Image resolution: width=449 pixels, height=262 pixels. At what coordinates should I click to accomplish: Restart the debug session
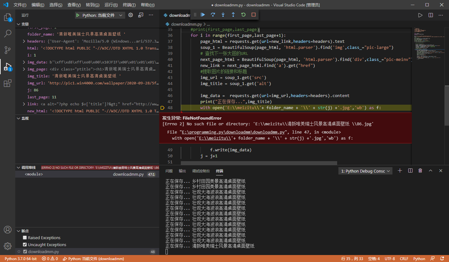pos(243,15)
